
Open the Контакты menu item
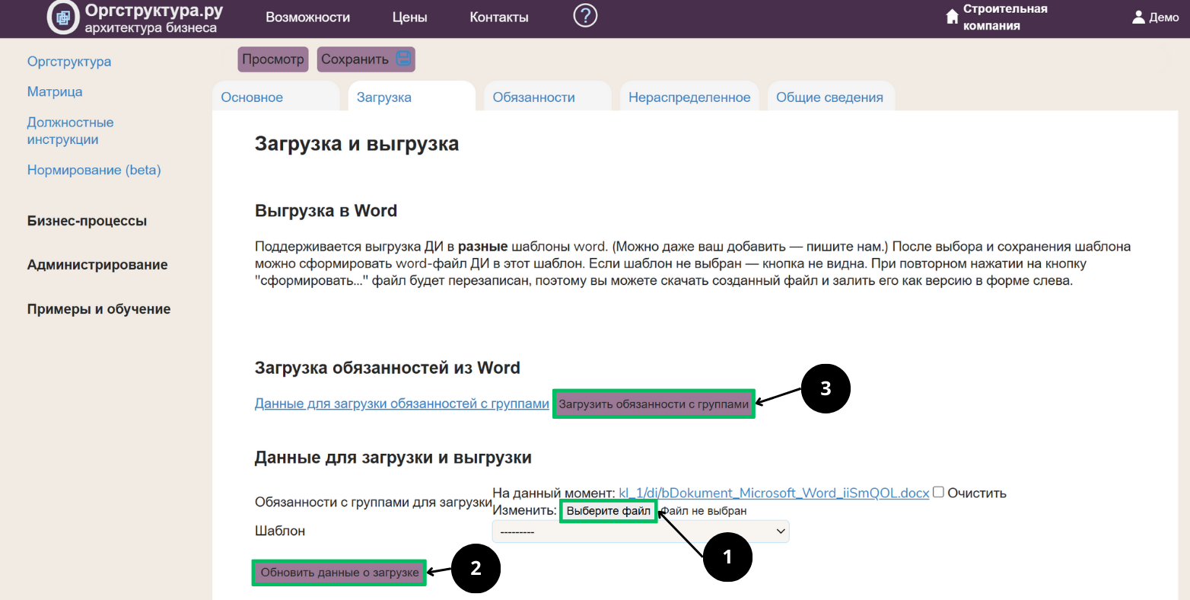pyautogui.click(x=499, y=17)
